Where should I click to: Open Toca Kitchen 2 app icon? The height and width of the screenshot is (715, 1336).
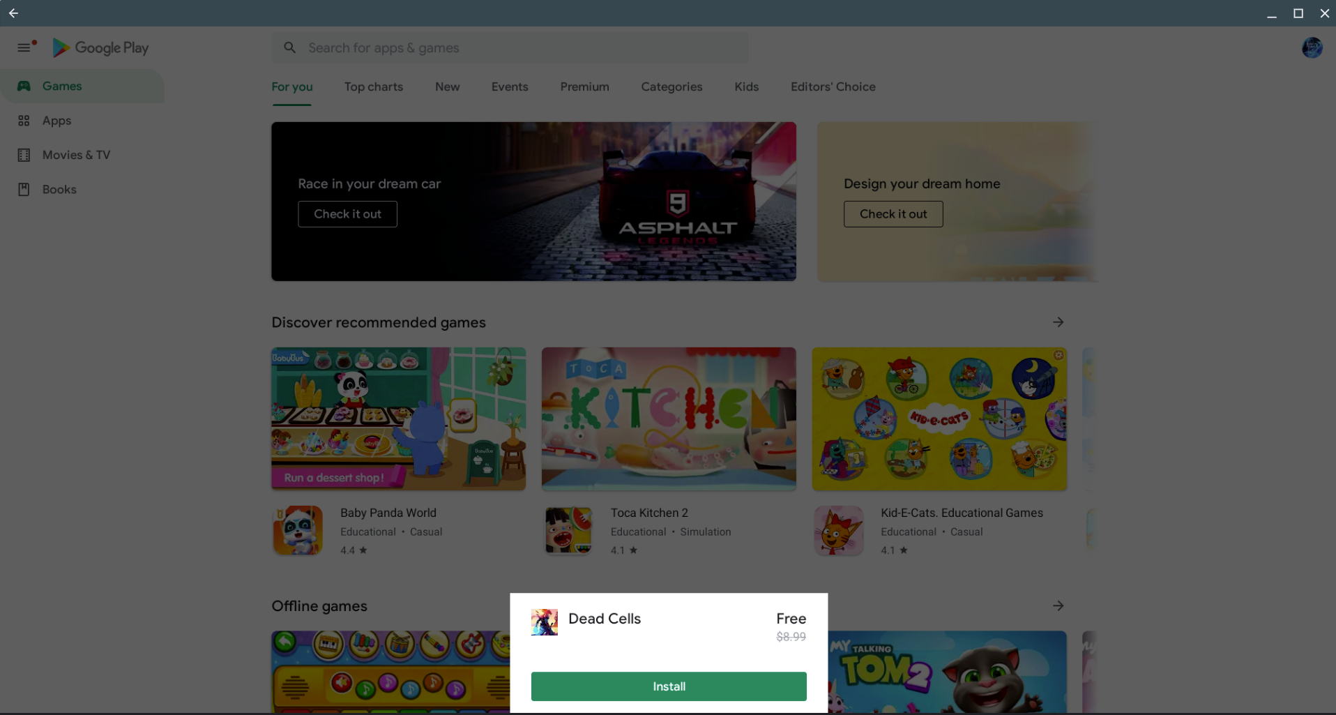click(568, 530)
